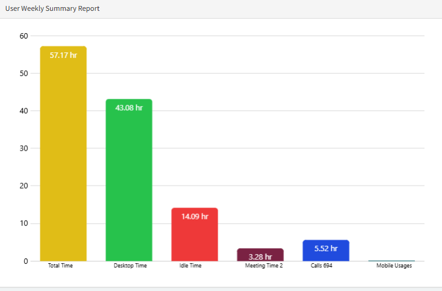Screen dimensions: 442x291
Task: Select the Mobile Usages axis label
Action: pos(394,266)
